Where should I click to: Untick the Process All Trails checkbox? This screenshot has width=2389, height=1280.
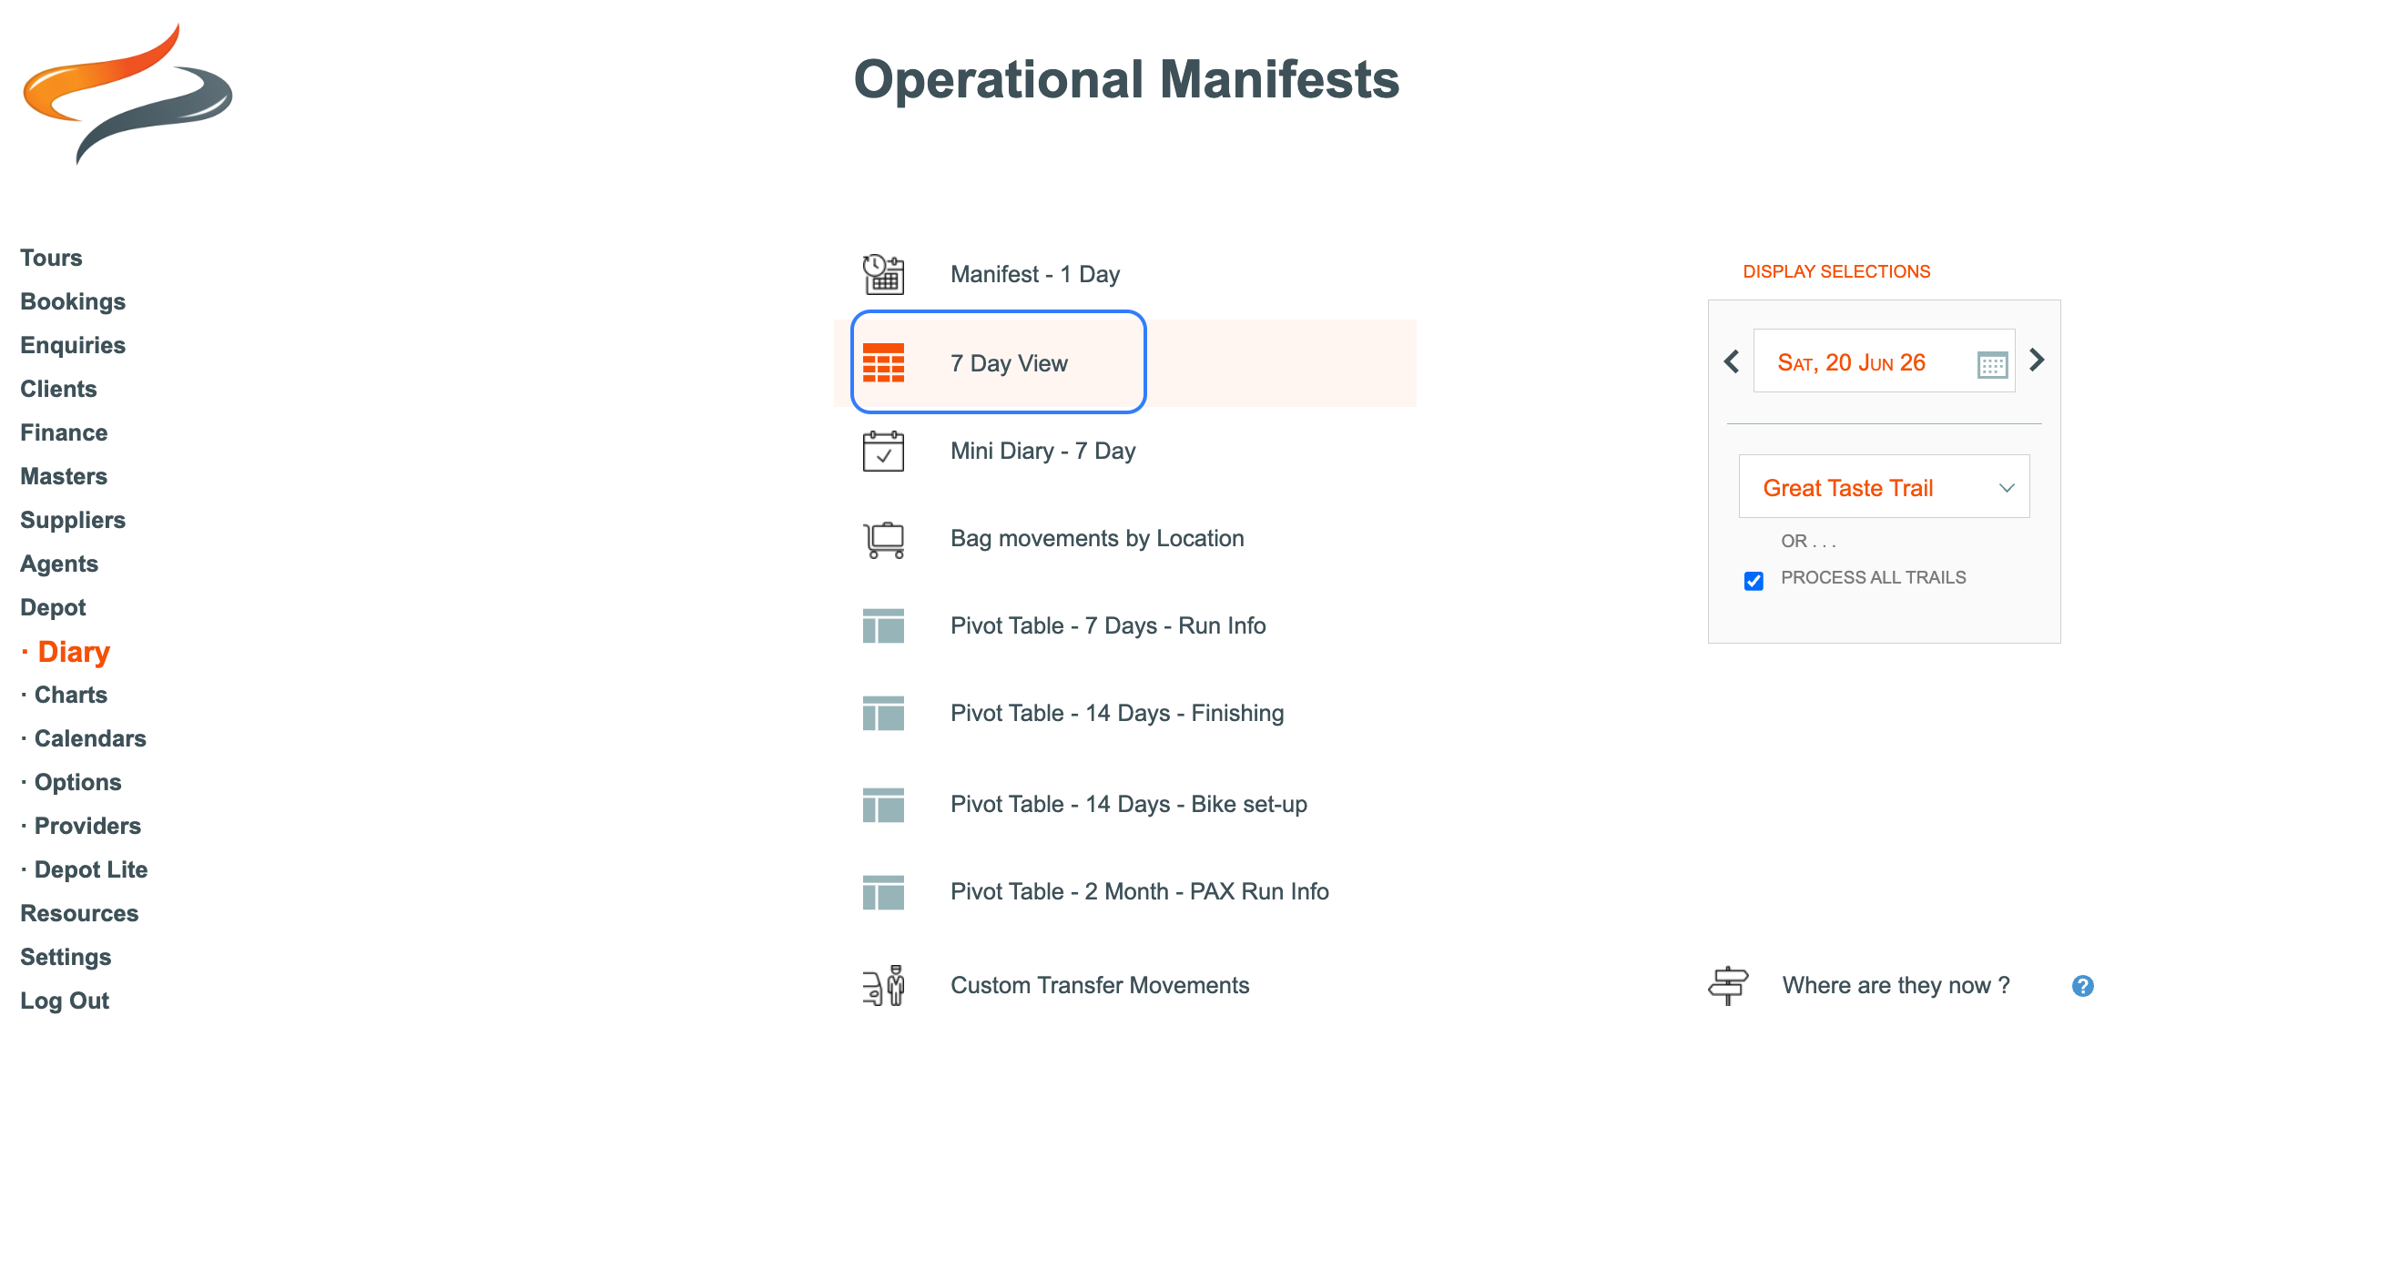pos(1753,581)
